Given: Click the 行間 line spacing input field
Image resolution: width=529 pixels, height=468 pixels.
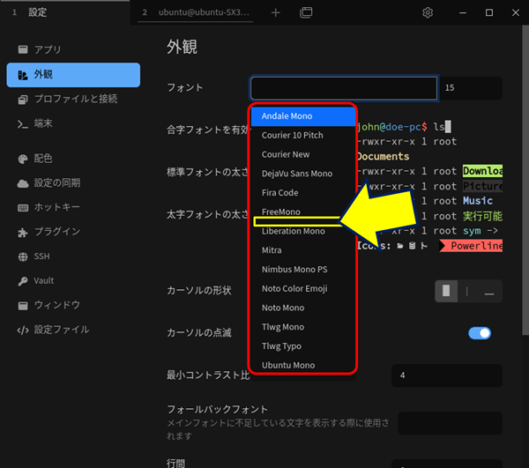Looking at the screenshot, I should pos(447,464).
